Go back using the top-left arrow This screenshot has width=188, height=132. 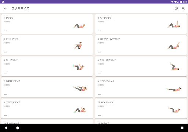(5, 8)
